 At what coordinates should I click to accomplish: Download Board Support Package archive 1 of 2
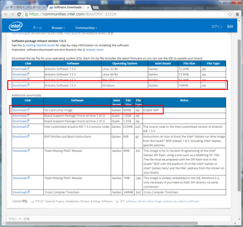coord(21,116)
